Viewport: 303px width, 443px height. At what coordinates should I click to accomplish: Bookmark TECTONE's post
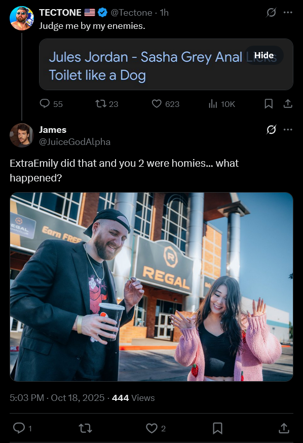[269, 104]
